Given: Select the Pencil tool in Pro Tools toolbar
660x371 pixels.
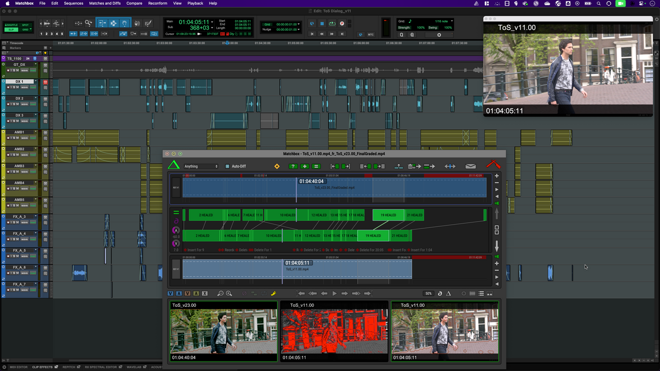Looking at the screenshot, I should (x=149, y=23).
